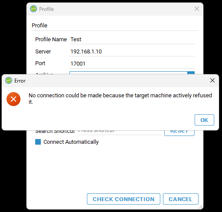Open the Archive dropdown arrow button
The image size is (222, 212).
click(191, 73)
